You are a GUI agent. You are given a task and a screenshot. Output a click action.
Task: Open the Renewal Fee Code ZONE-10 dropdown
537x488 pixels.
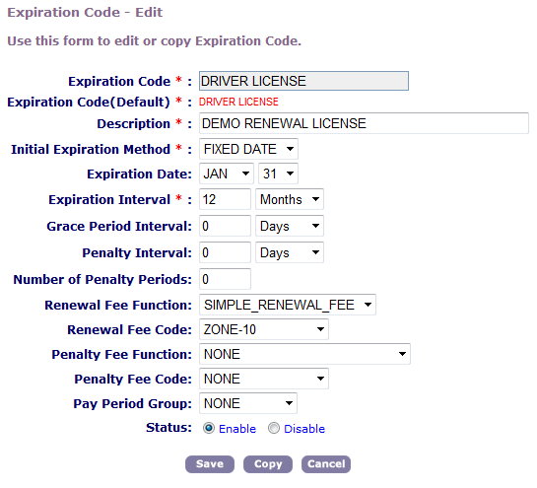tap(264, 329)
